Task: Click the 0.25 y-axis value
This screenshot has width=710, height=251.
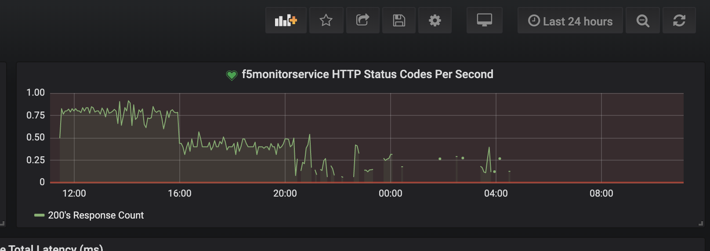Action: coord(36,160)
